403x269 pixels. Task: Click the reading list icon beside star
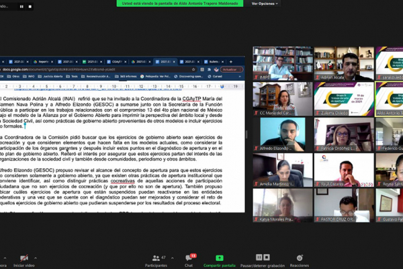click(x=202, y=69)
